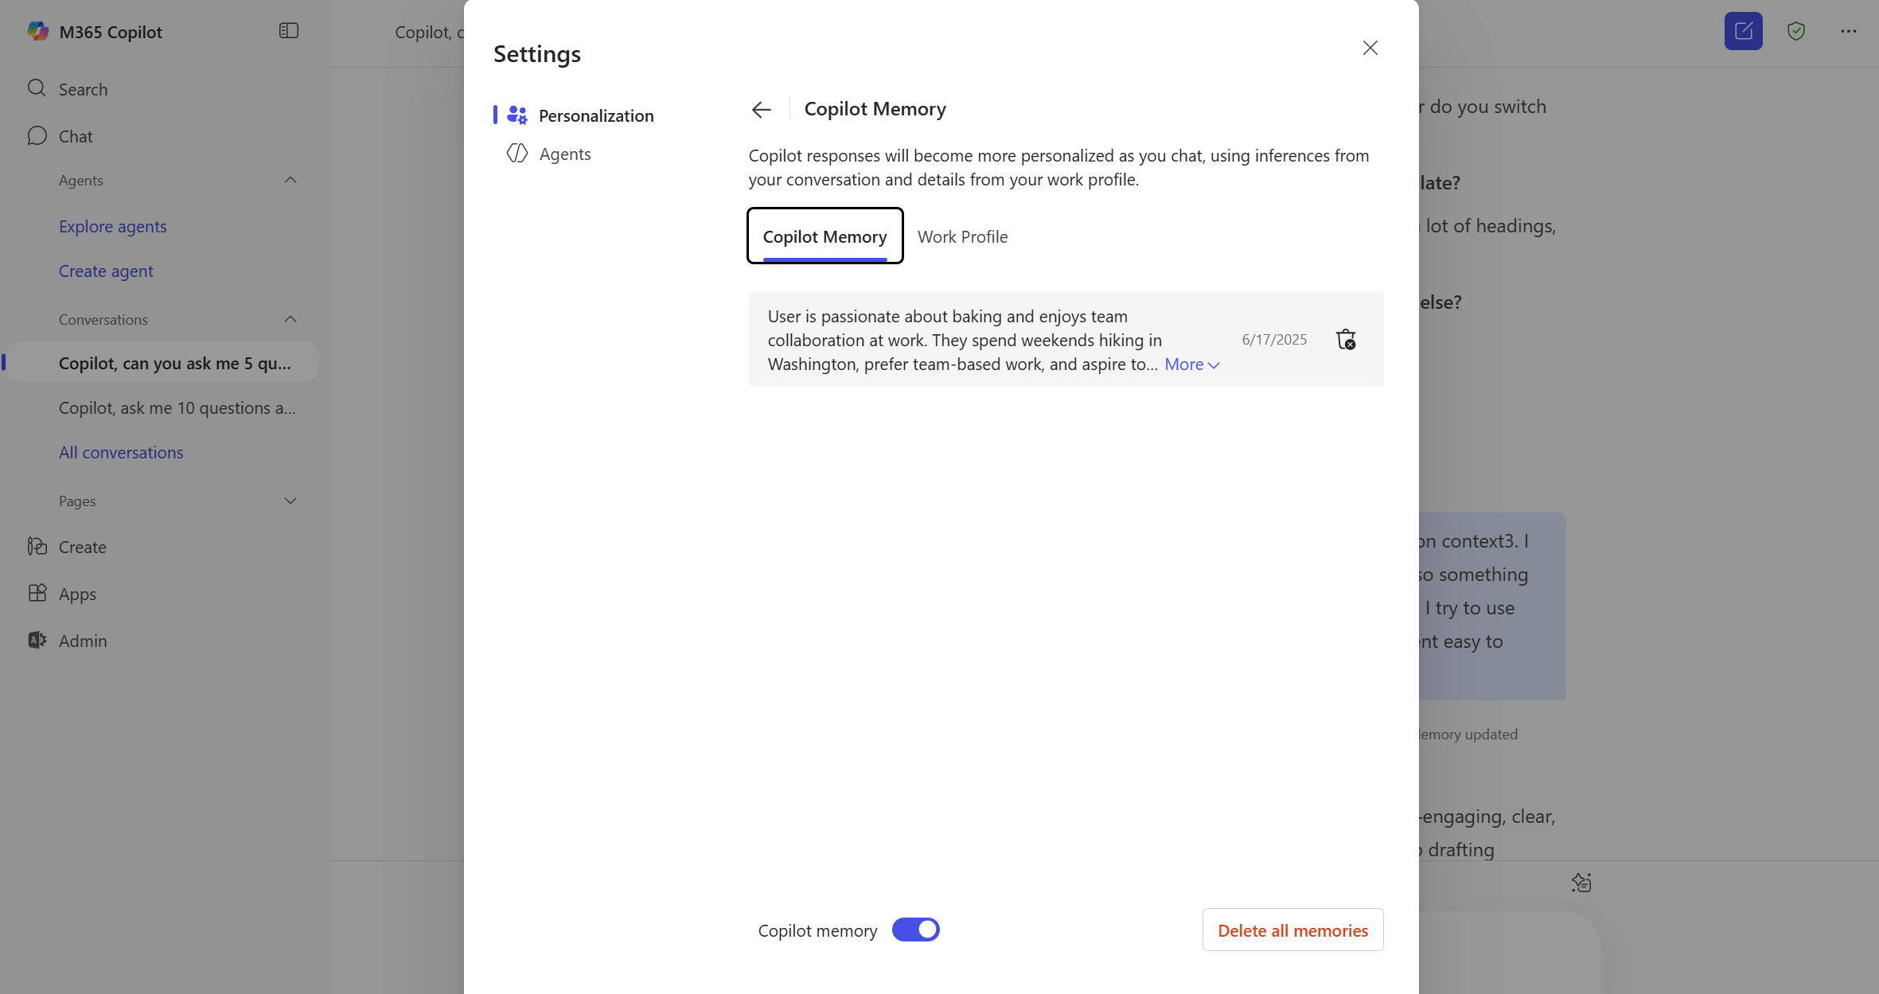1879x994 pixels.
Task: Open the Admin section in sidebar
Action: 83,641
